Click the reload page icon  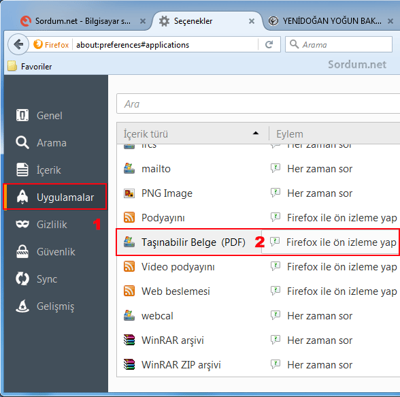tap(269, 45)
